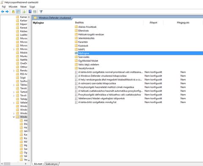Select setting 'A kártevőirtó szolgáltatás mindig fut'
The width and height of the screenshot is (203, 166).
[x=97, y=102]
